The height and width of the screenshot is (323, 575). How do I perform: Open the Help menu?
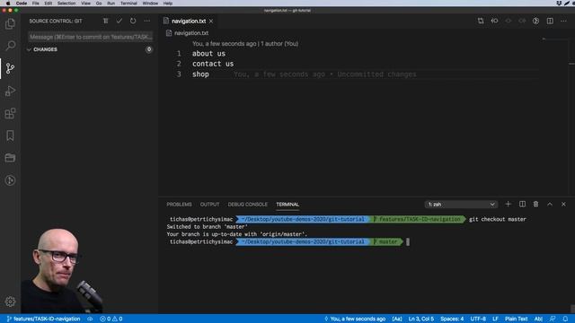pos(168,3)
